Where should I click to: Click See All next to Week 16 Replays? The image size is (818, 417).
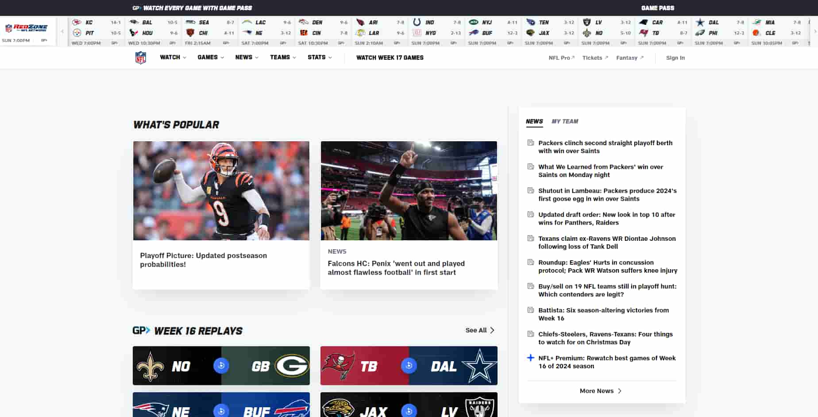(479, 330)
